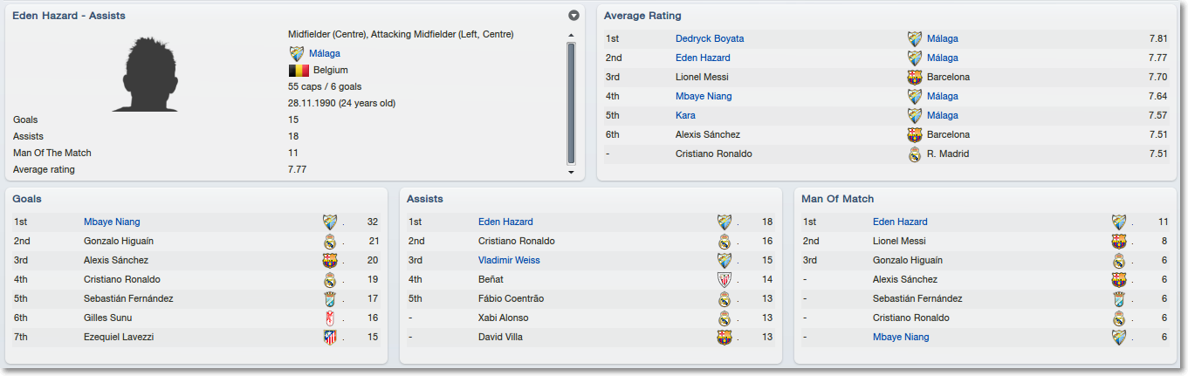The image size is (1188, 376).
Task: Open the Málaga club link in player profile
Action: pyautogui.click(x=325, y=53)
